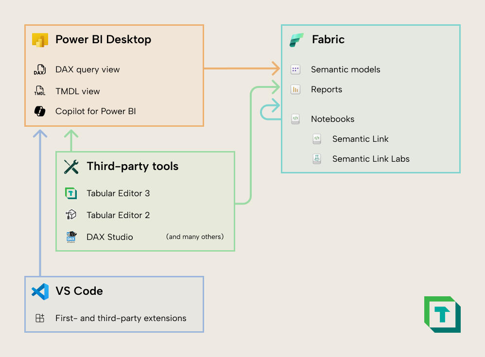The width and height of the screenshot is (485, 357).
Task: Click the Semantic Link icon
Action: pos(316,139)
